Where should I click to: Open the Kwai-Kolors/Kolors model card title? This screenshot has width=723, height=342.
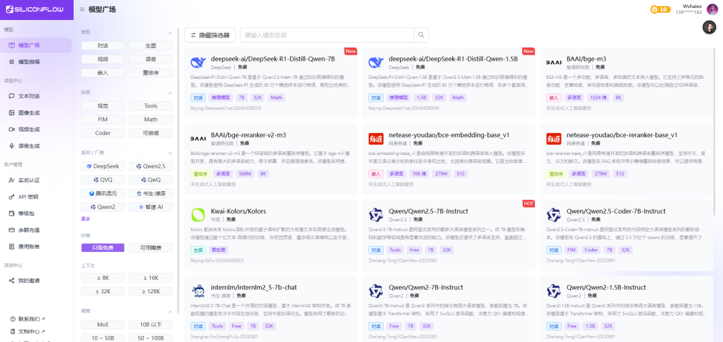[x=238, y=211]
